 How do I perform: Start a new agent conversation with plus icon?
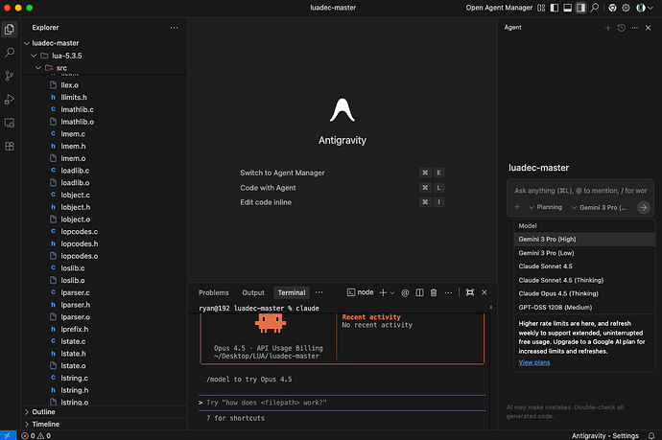608,28
